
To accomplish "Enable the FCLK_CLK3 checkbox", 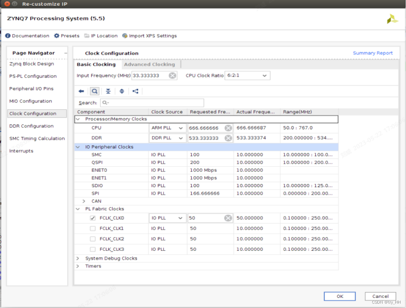I will 93,249.
